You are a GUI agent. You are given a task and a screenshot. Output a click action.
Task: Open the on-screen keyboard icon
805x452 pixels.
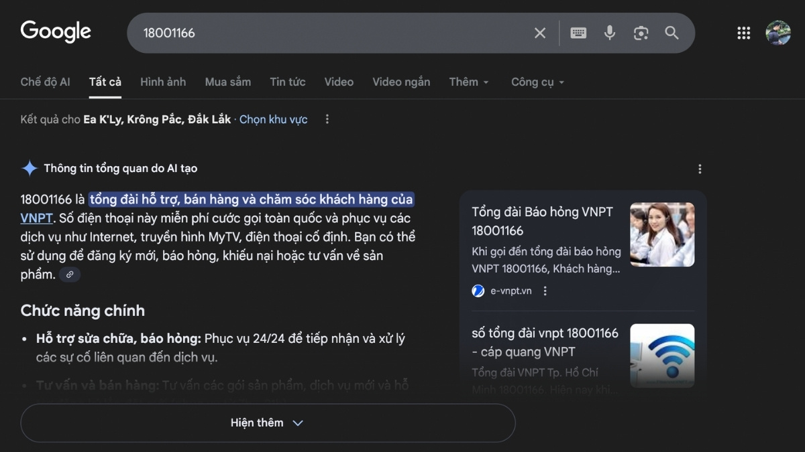point(578,32)
